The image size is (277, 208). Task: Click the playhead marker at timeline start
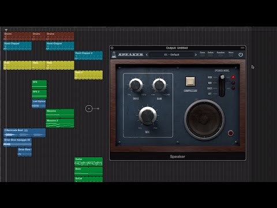pos(6,30)
